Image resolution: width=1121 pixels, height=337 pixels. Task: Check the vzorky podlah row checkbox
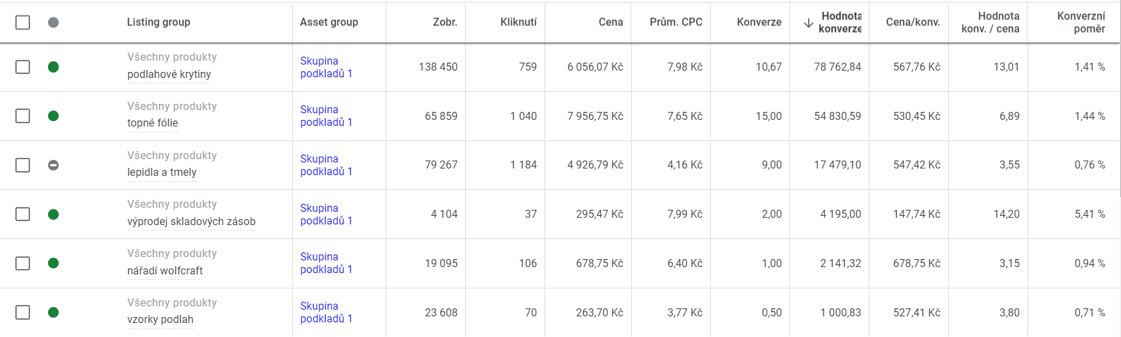tap(23, 312)
